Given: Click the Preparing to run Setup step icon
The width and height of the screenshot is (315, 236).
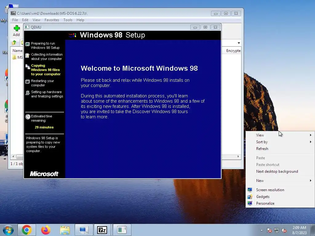Looking at the screenshot, I should pyautogui.click(x=27, y=44).
